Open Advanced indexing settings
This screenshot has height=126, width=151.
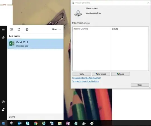pyautogui.click(x=101, y=74)
